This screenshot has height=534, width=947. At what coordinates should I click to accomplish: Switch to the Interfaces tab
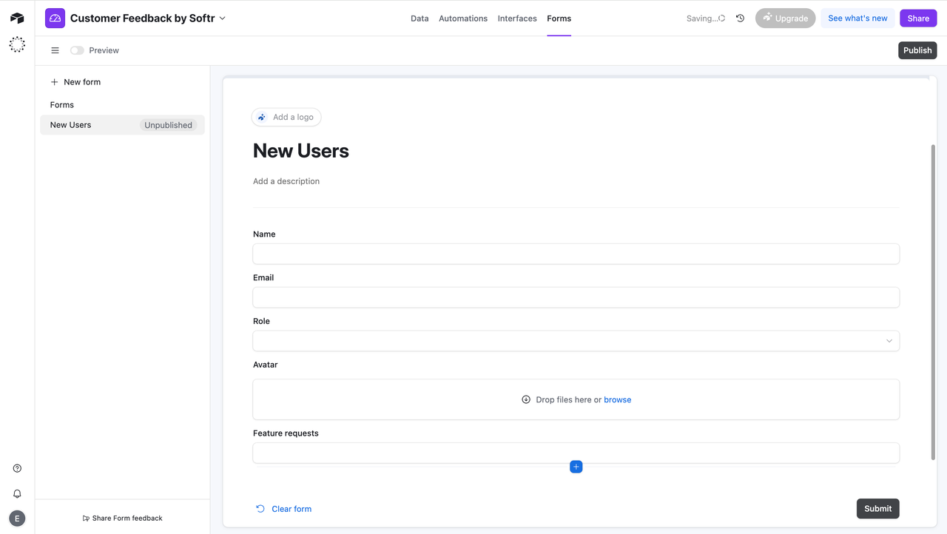tap(516, 18)
